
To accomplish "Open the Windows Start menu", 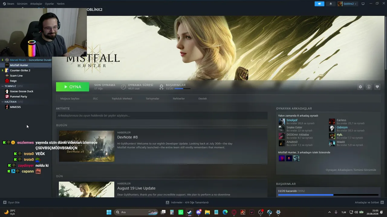I will [x=109, y=212].
